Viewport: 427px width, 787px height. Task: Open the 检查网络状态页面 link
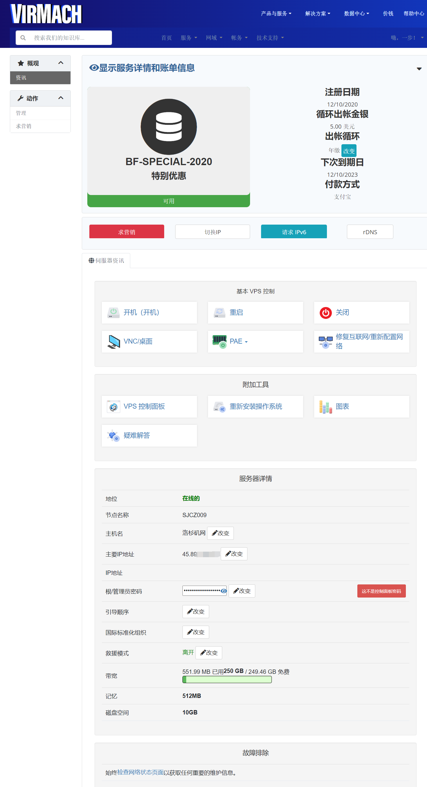pyautogui.click(x=140, y=772)
